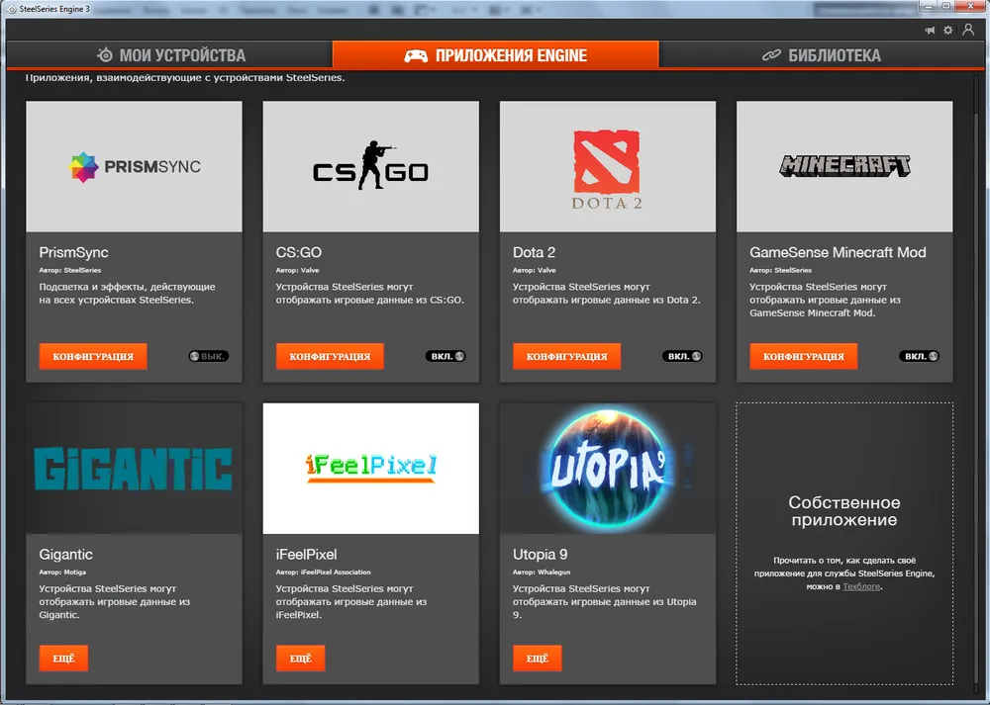990x705 pixels.
Task: Click the Gigantic logo image
Action: [134, 469]
